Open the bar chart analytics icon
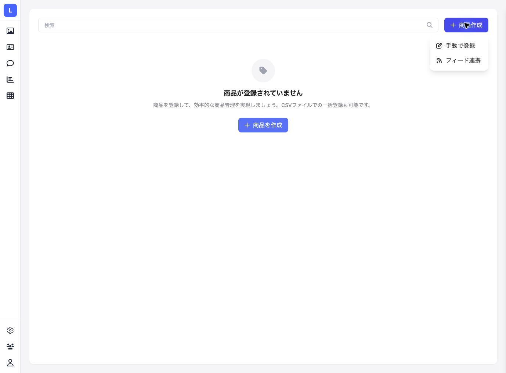 tap(10, 79)
